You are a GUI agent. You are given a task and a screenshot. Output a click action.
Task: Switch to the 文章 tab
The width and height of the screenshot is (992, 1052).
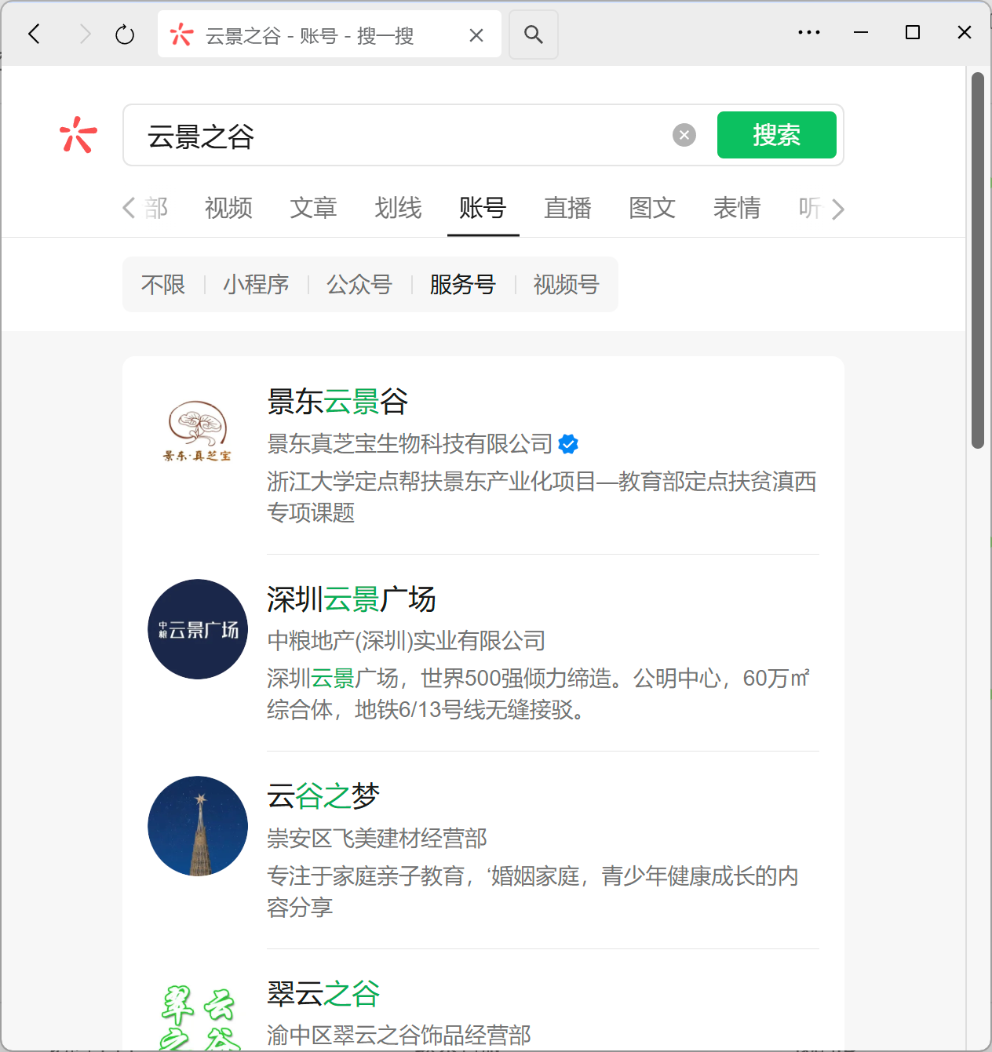(313, 208)
